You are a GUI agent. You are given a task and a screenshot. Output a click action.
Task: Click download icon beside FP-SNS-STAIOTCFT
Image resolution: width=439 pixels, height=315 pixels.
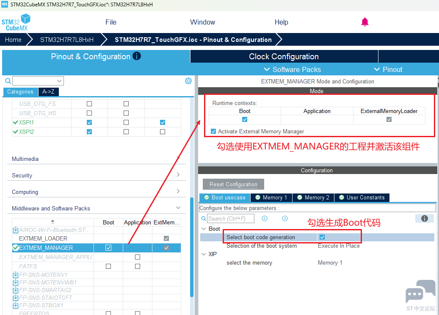[16, 298]
